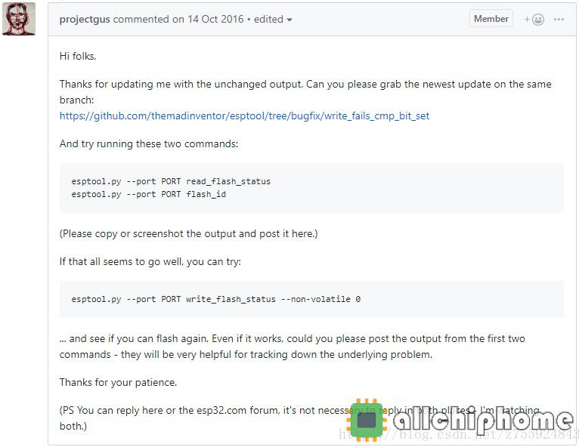Click "And try running these two commands:" text
The height and width of the screenshot is (447, 579).
coord(149,143)
